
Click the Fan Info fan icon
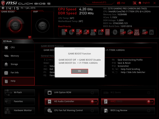click(x=6, y=73)
